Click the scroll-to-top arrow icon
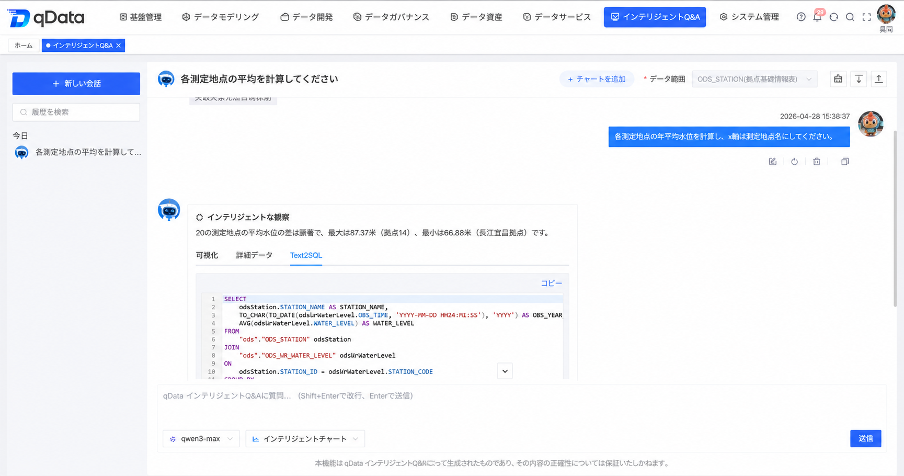 pyautogui.click(x=879, y=79)
